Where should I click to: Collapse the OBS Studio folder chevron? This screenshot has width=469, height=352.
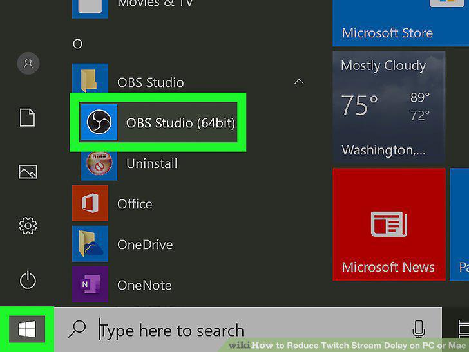299,82
